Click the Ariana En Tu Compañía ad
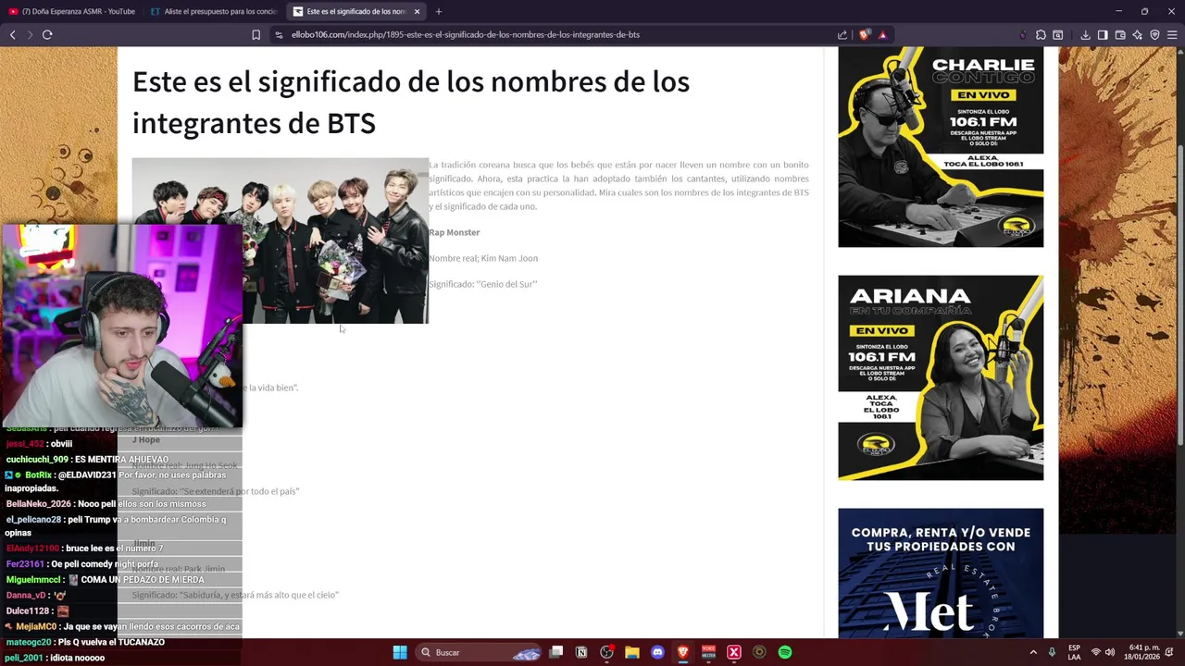The height and width of the screenshot is (666, 1185). pos(941,377)
